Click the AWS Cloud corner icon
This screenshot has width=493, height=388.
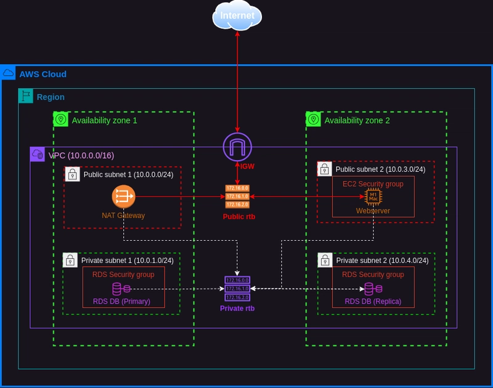[x=9, y=73]
